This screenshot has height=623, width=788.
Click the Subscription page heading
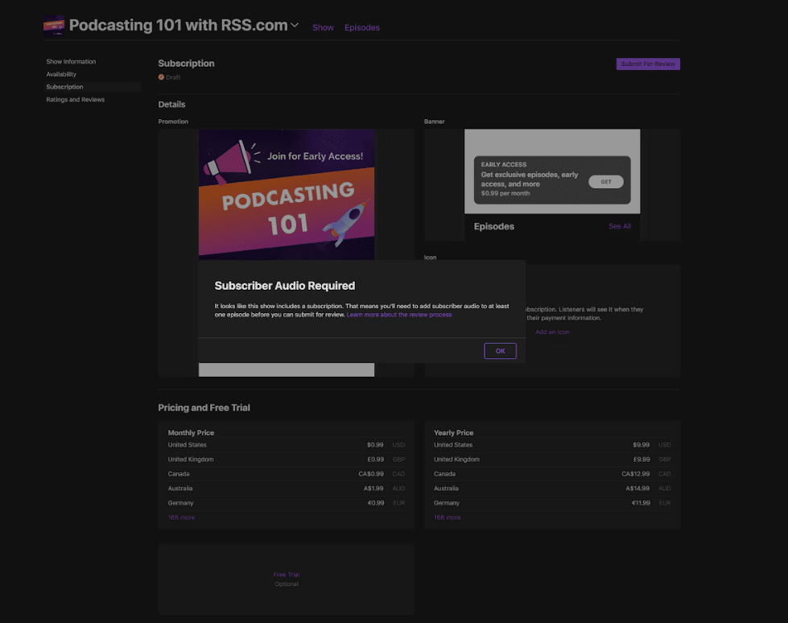coord(187,64)
